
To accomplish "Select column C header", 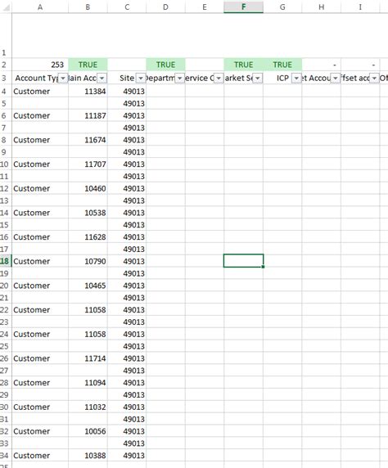I will pyautogui.click(x=127, y=7).
